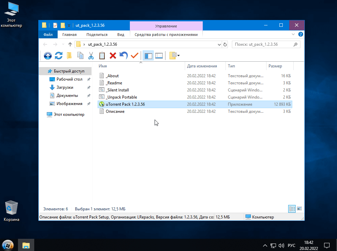The height and width of the screenshot is (251, 337).
Task: Sort by the Тип column header
Action: tap(246, 66)
